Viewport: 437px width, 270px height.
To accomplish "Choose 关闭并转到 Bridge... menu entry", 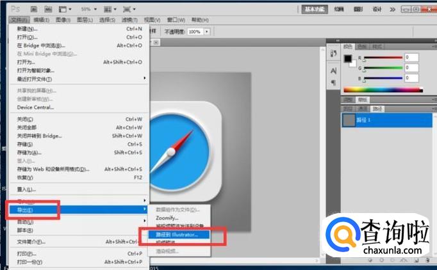I will coord(79,136).
